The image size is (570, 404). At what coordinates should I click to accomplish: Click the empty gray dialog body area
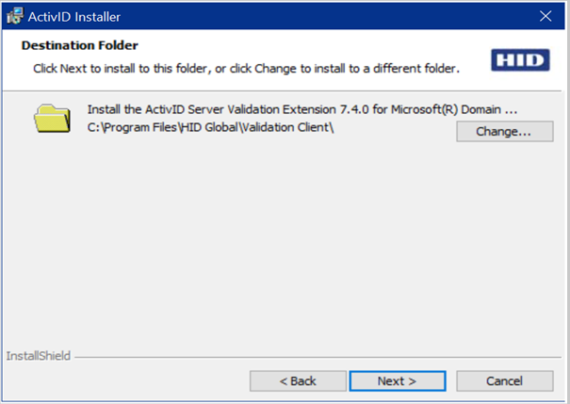pyautogui.click(x=283, y=245)
